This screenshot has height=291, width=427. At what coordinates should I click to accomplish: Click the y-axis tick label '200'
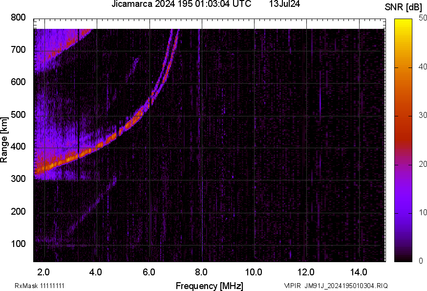point(18,211)
